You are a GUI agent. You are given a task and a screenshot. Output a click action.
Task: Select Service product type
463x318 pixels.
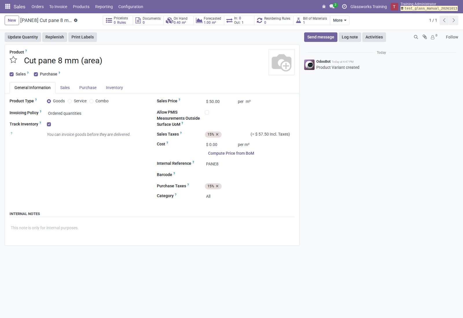70,101
